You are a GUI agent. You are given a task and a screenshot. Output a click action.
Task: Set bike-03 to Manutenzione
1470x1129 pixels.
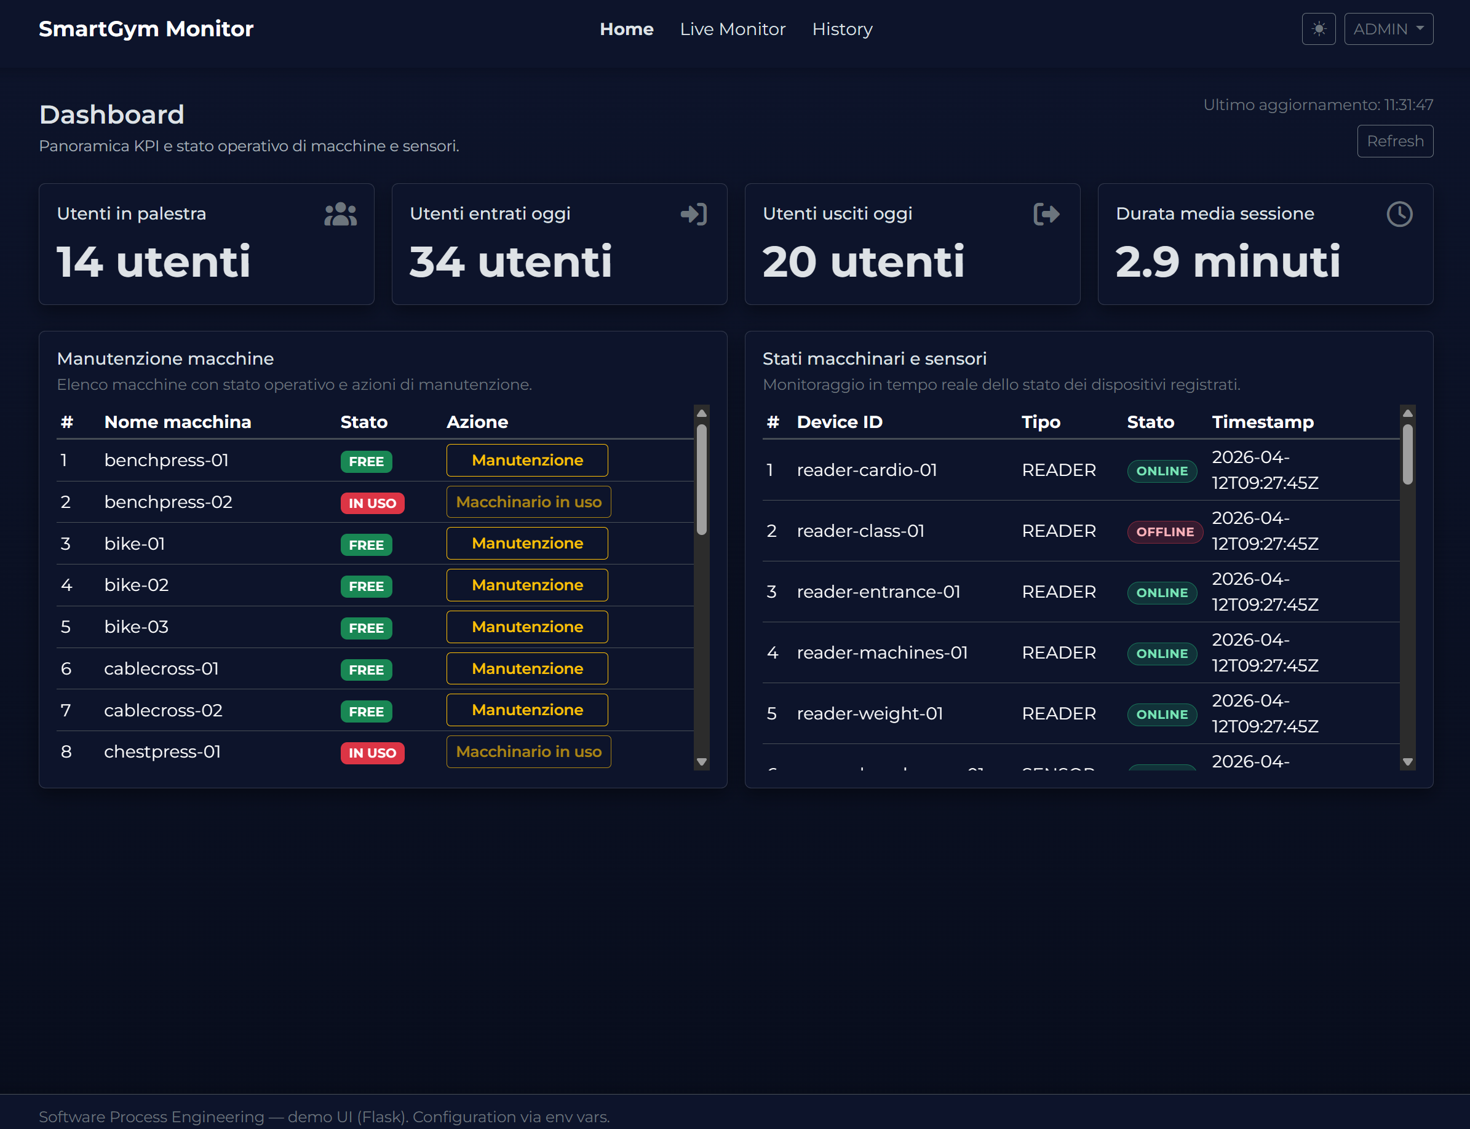point(527,627)
